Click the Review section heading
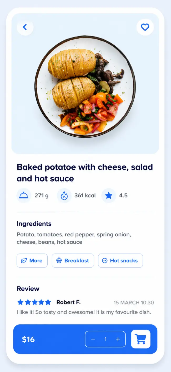Image resolution: width=171 pixels, height=372 pixels. [x=28, y=289]
